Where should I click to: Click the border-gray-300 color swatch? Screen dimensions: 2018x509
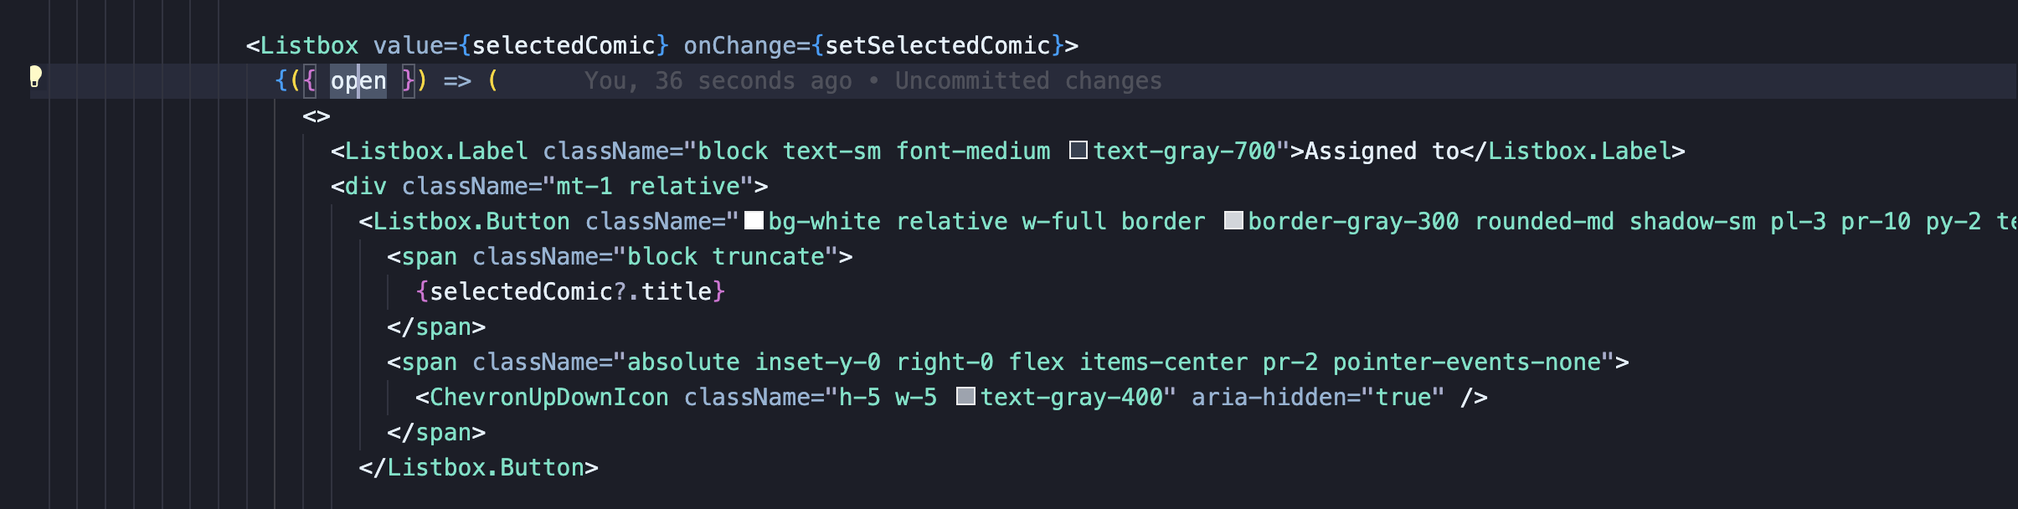1233,221
